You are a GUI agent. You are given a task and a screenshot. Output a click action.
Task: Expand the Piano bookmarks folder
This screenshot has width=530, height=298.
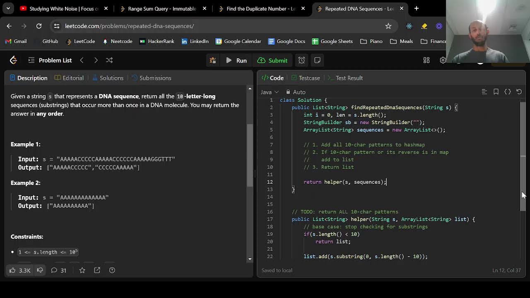click(x=371, y=41)
